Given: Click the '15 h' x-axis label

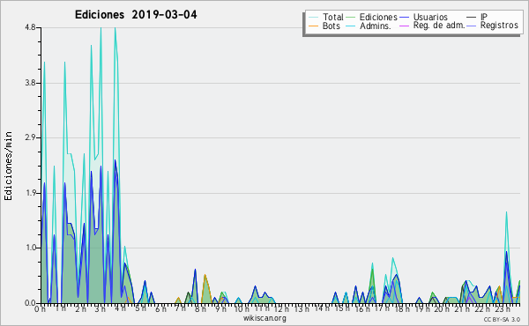Looking at the screenshot, I should (342, 308).
